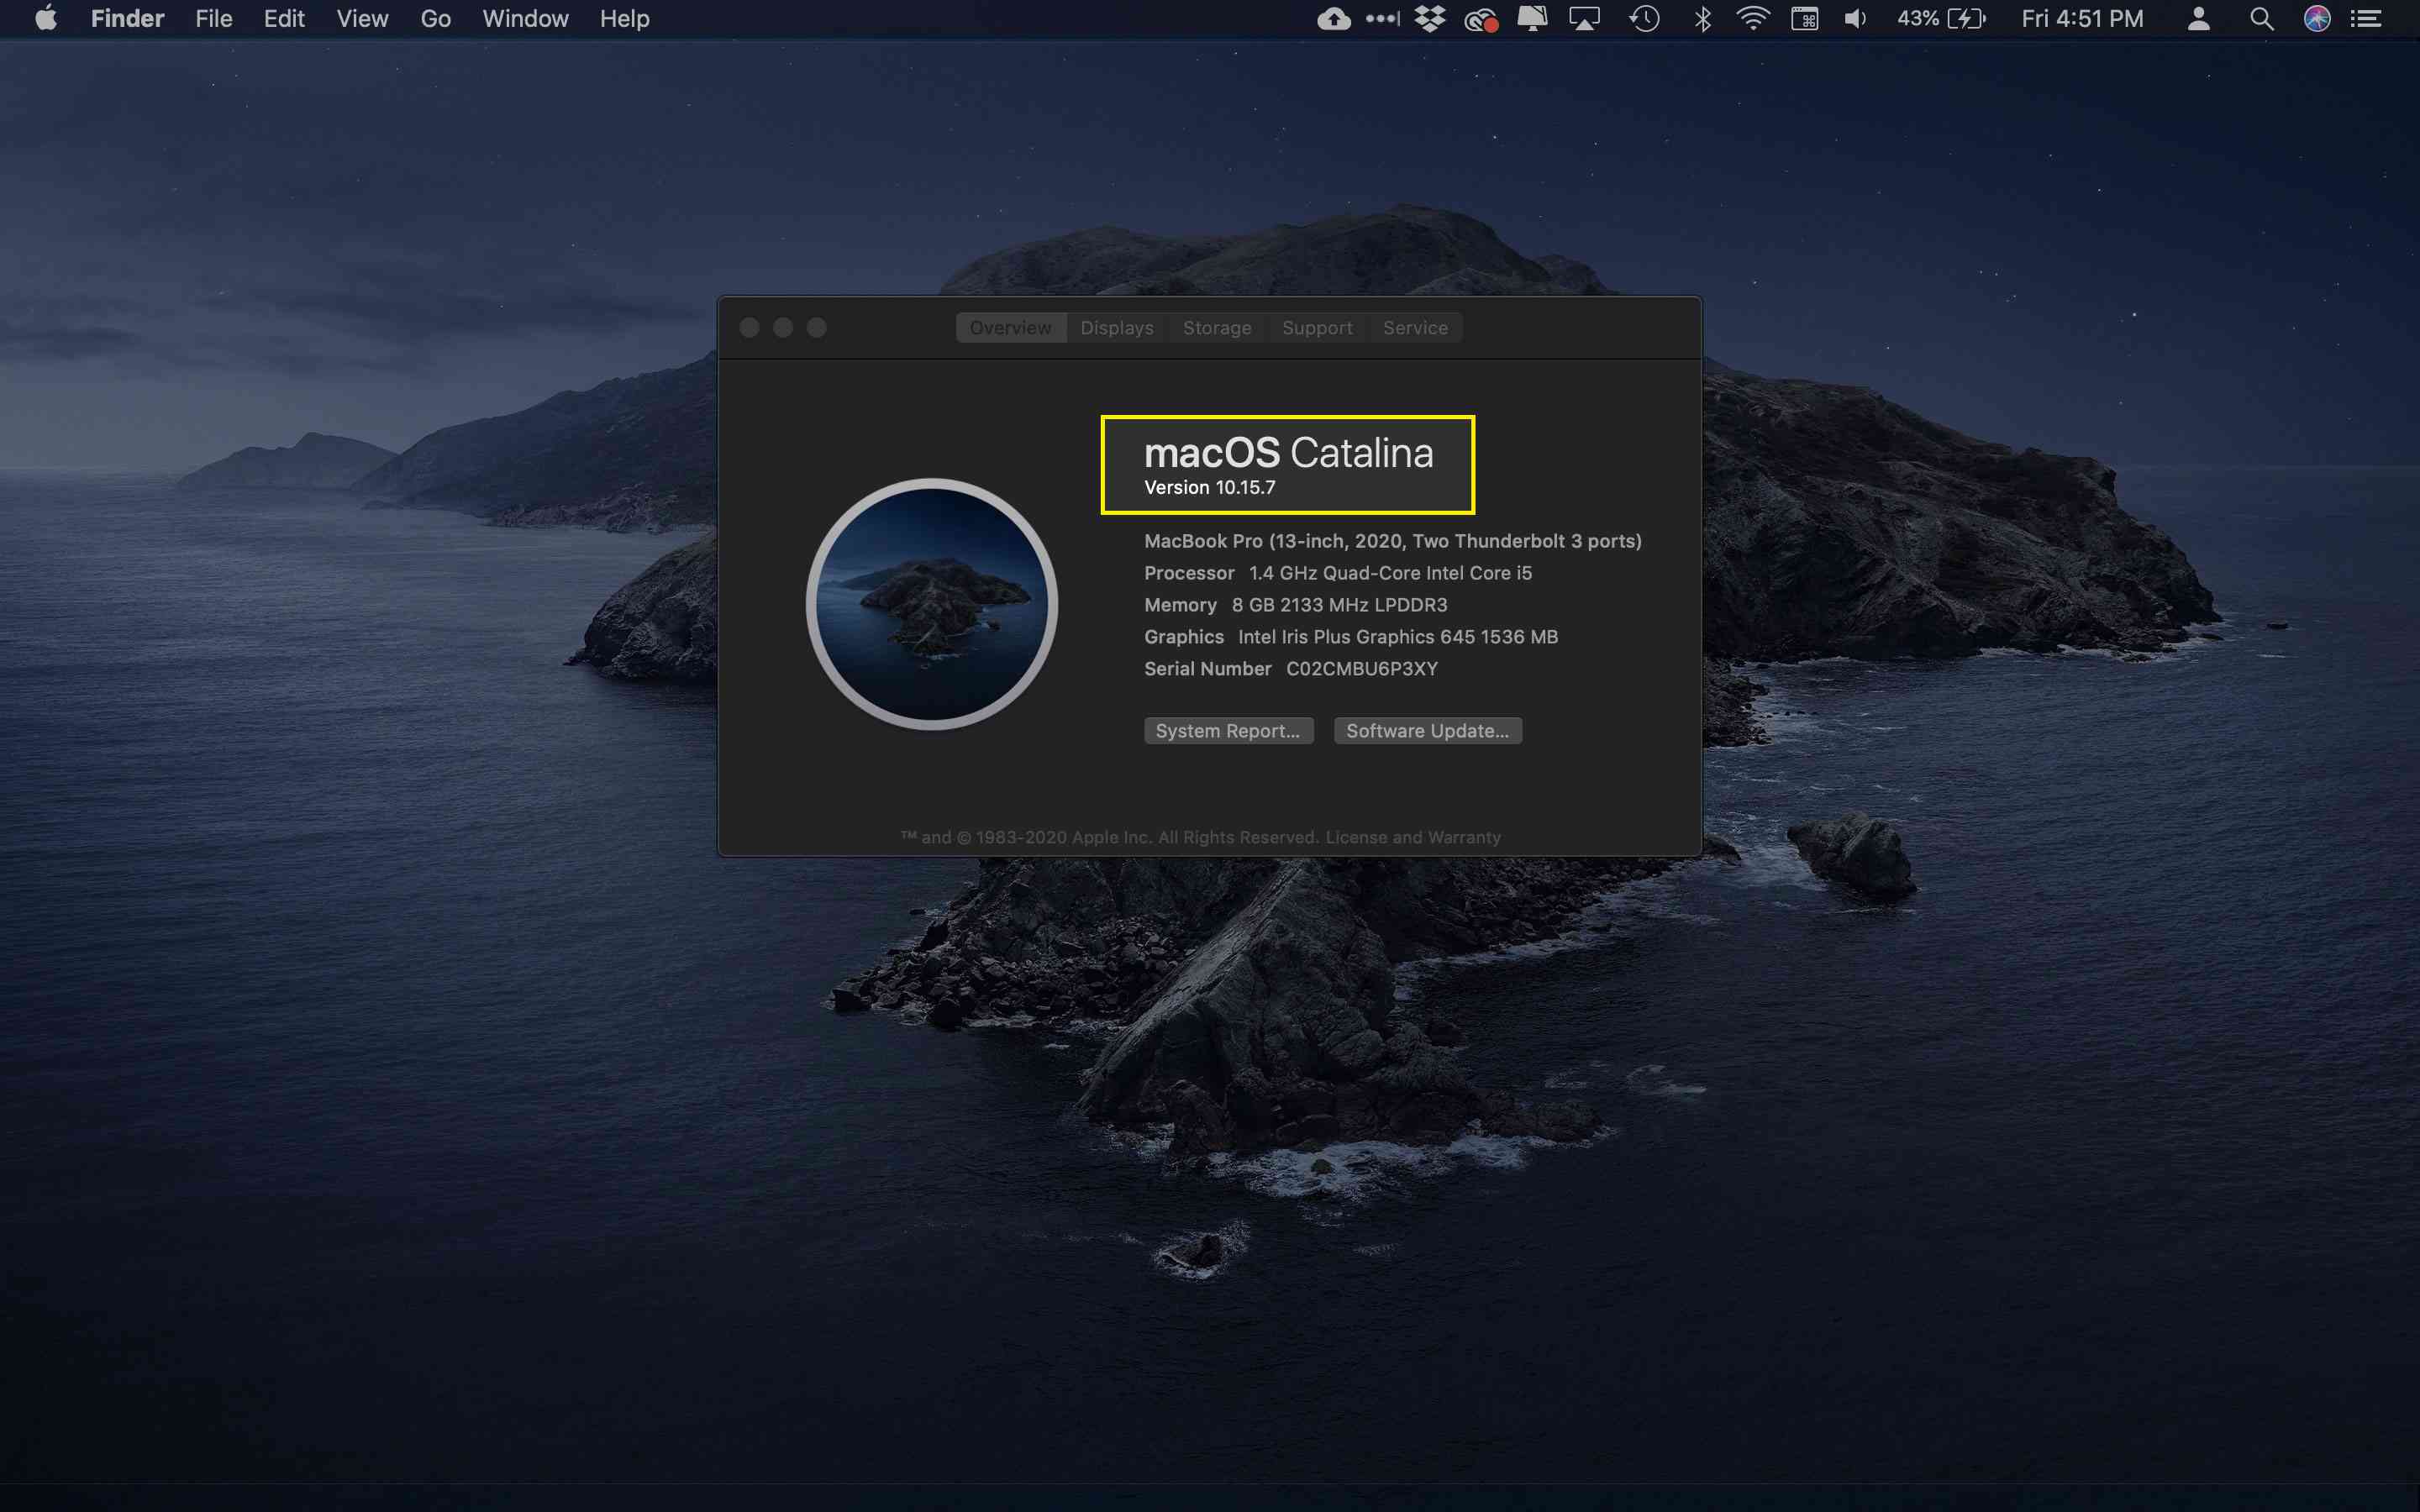Image resolution: width=2420 pixels, height=1512 pixels.
Task: Click the iCloud status icon in menu bar
Action: (1333, 19)
